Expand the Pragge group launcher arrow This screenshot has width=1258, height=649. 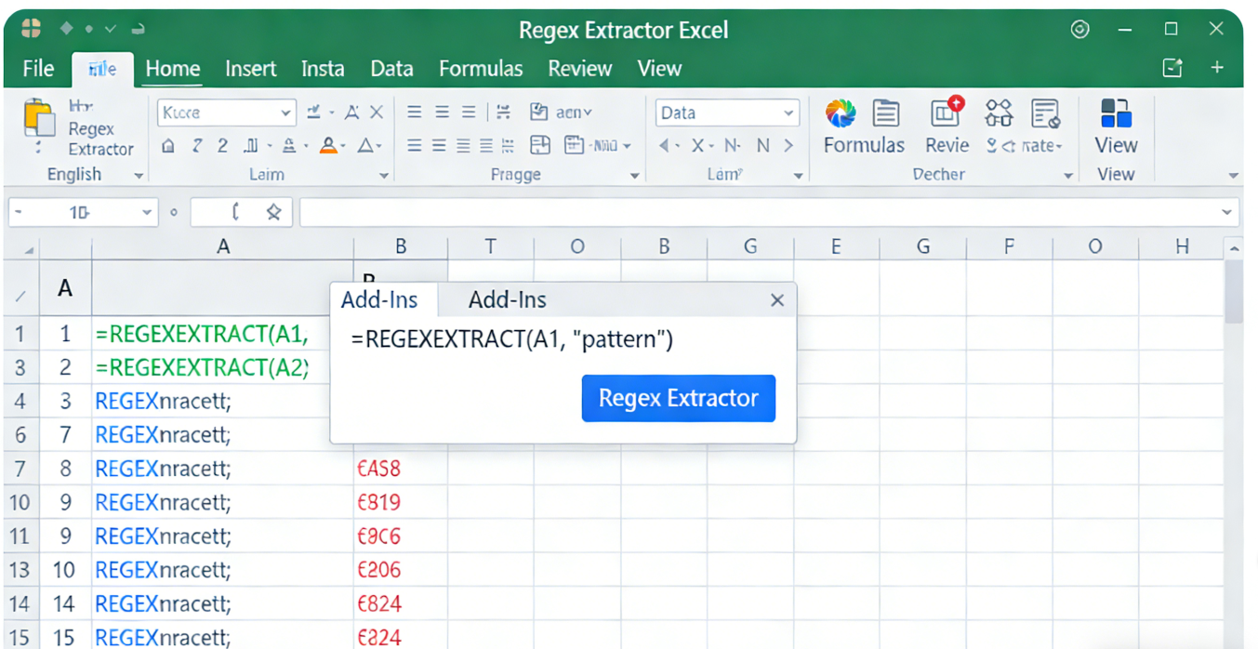[x=635, y=176]
